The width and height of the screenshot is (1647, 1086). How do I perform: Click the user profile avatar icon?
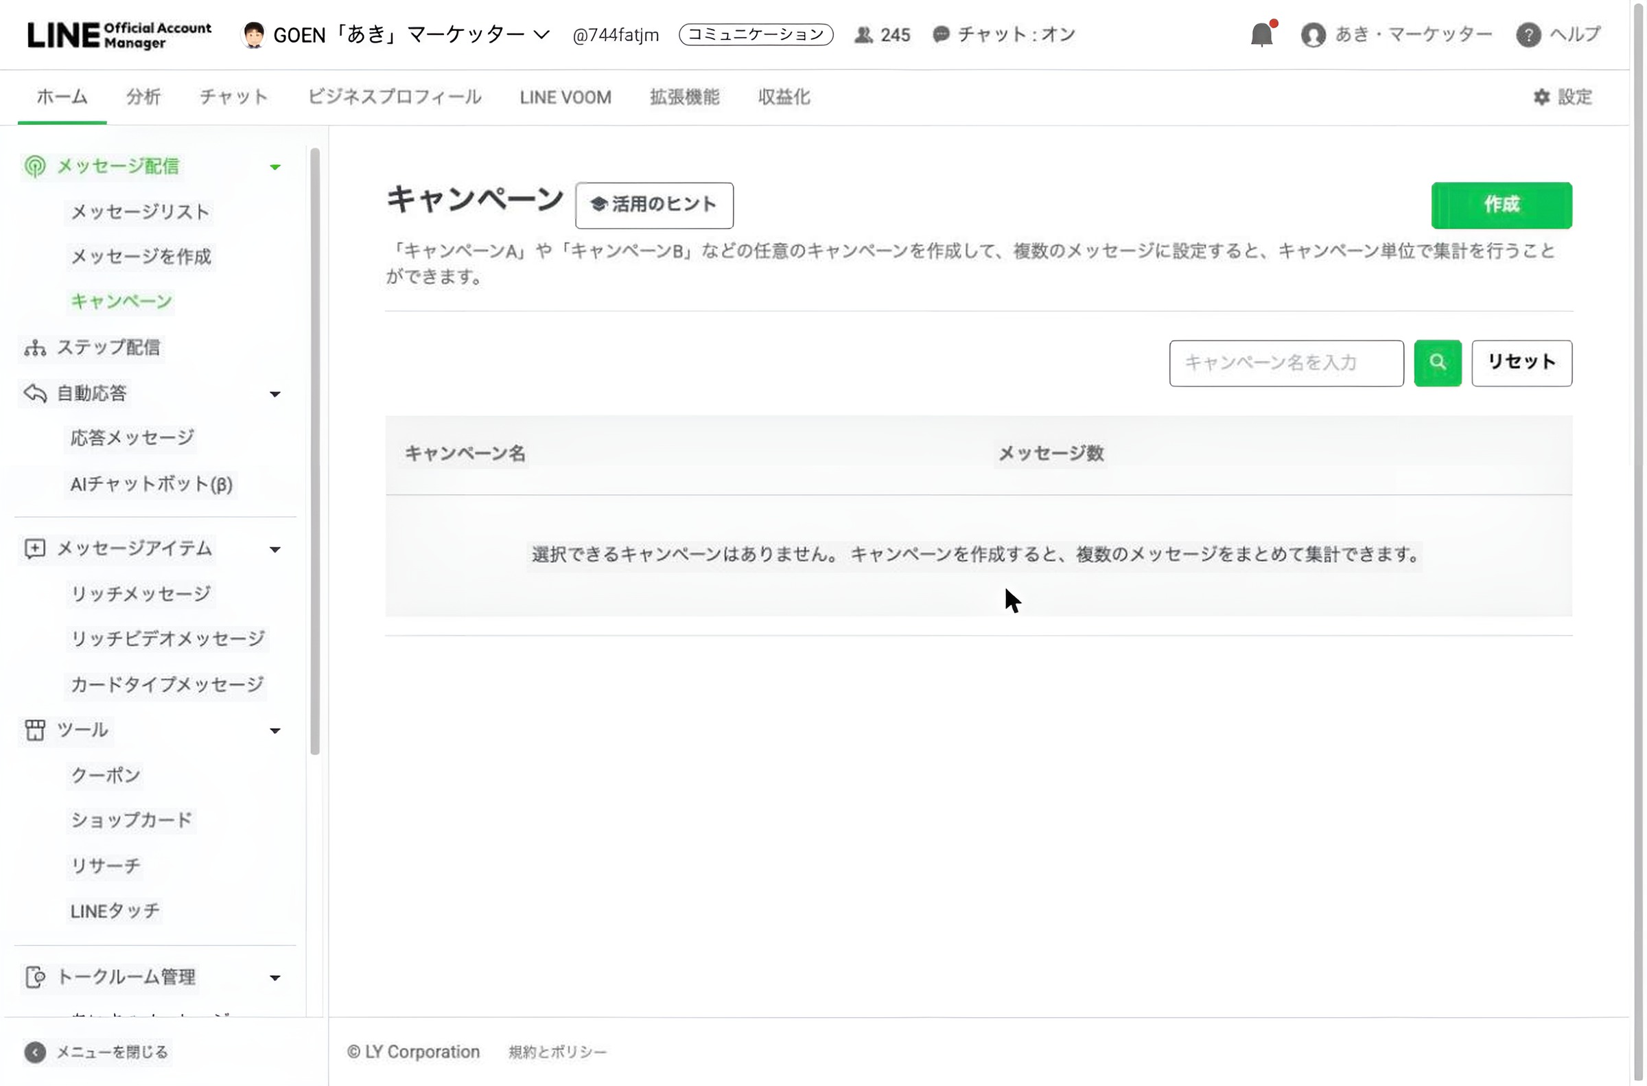pos(1313,34)
